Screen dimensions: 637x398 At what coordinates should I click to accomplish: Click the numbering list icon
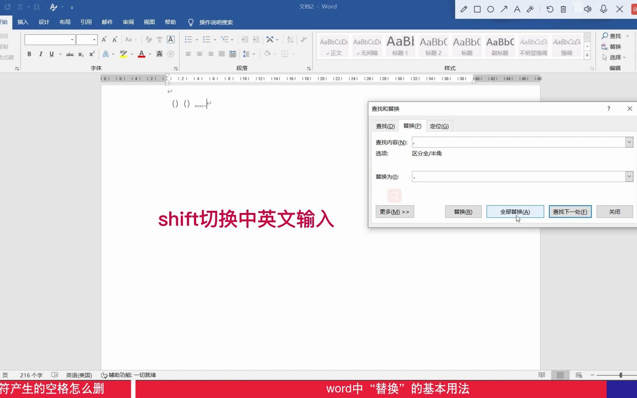click(x=206, y=39)
